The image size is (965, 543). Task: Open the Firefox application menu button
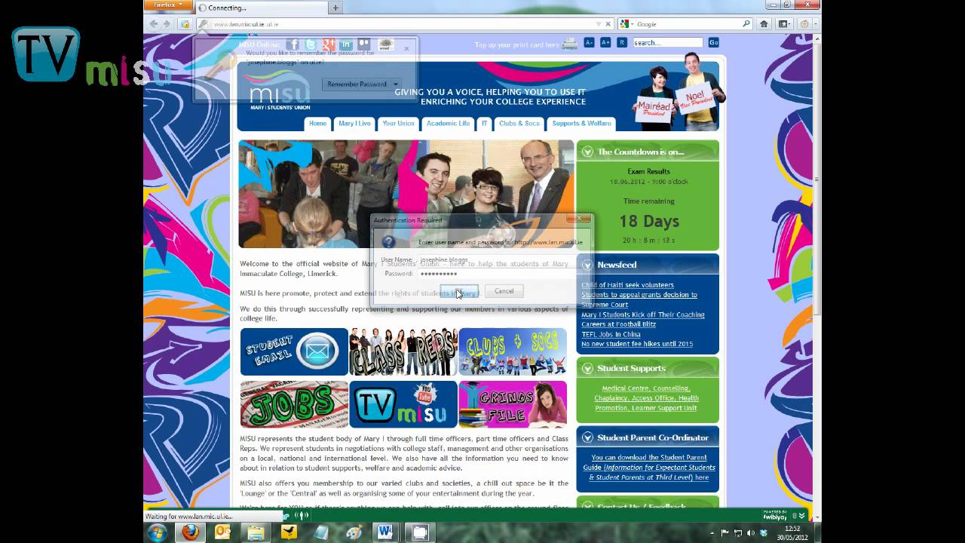coord(167,5)
